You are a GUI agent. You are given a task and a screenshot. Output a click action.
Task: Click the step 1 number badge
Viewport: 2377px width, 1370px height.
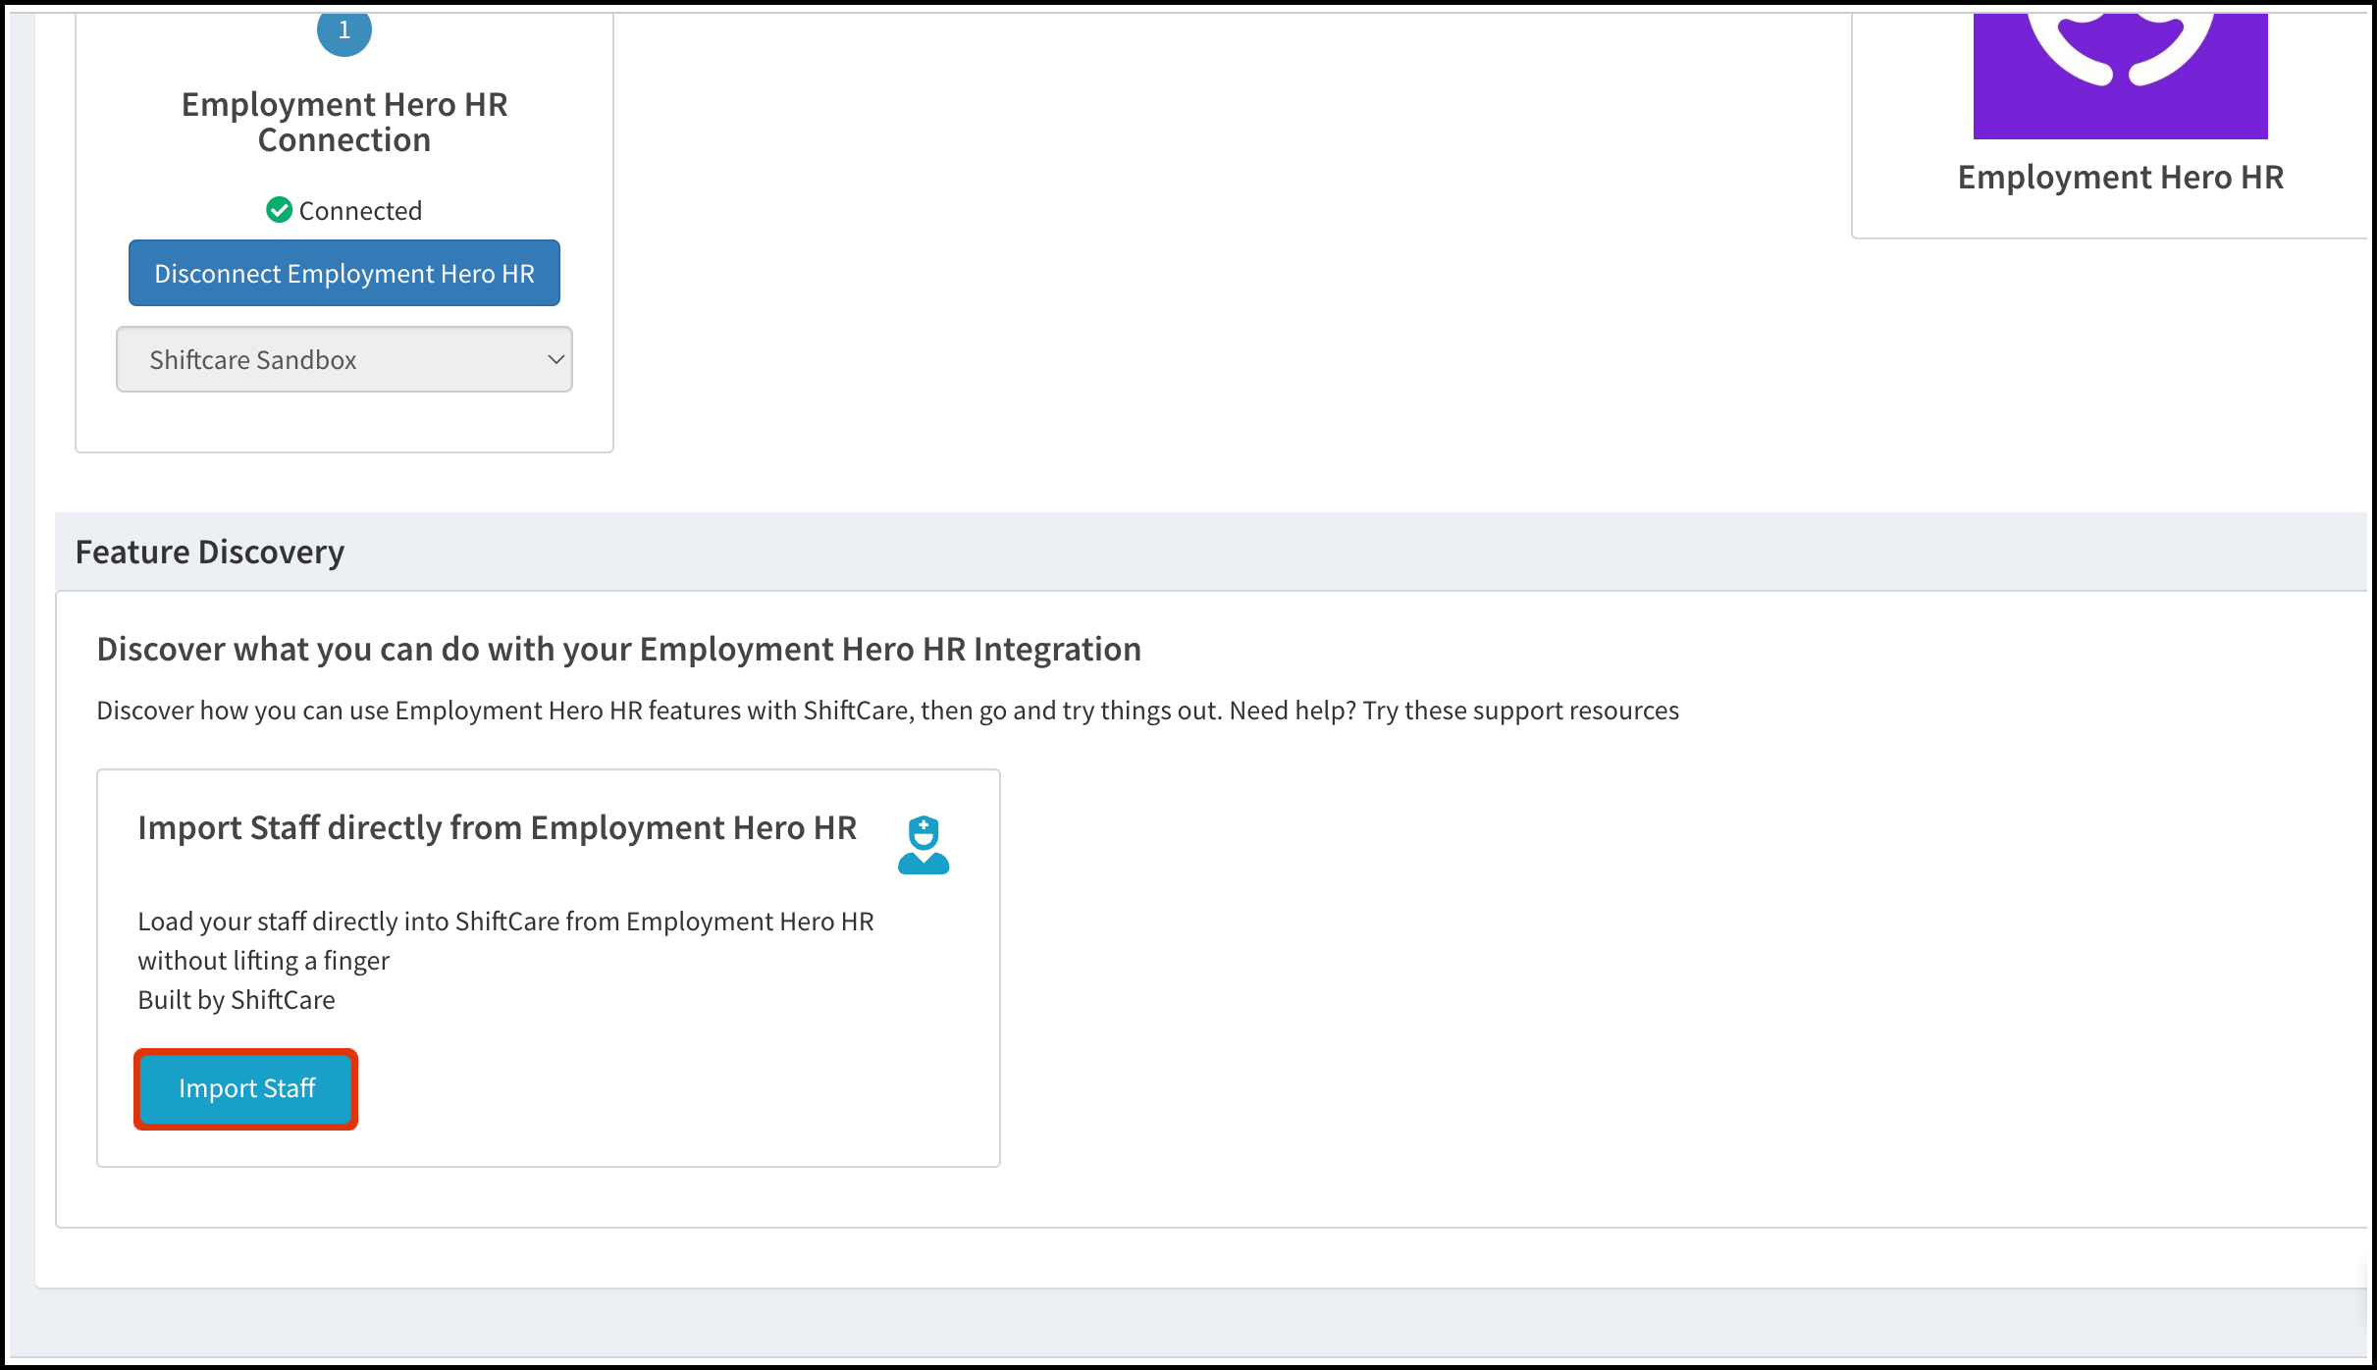pos(344,31)
